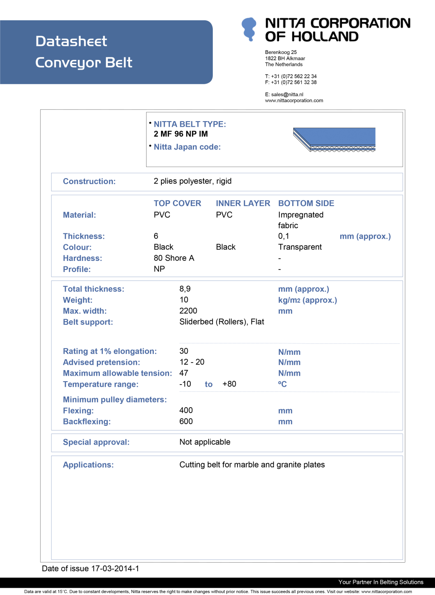The image size is (435, 595).
Task: Click the "Belt support:" label
Action: (x=88, y=322)
